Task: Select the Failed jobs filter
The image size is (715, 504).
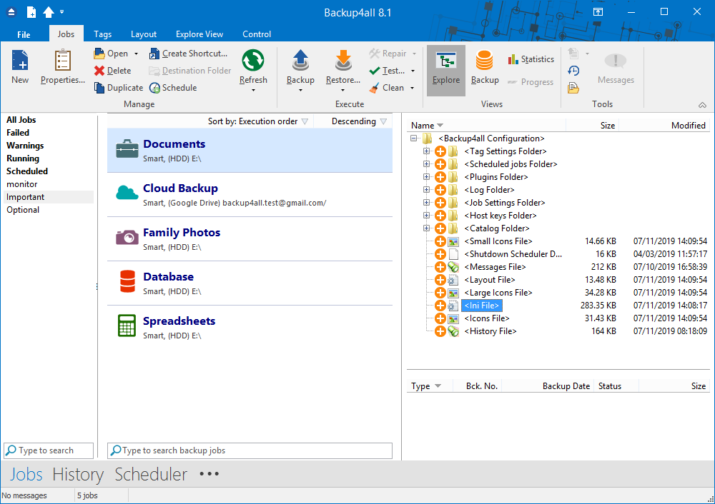Action: click(18, 133)
